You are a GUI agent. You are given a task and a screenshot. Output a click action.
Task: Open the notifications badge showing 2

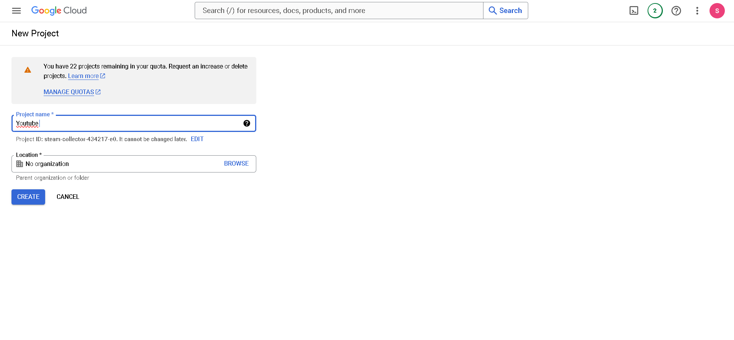pyautogui.click(x=655, y=11)
